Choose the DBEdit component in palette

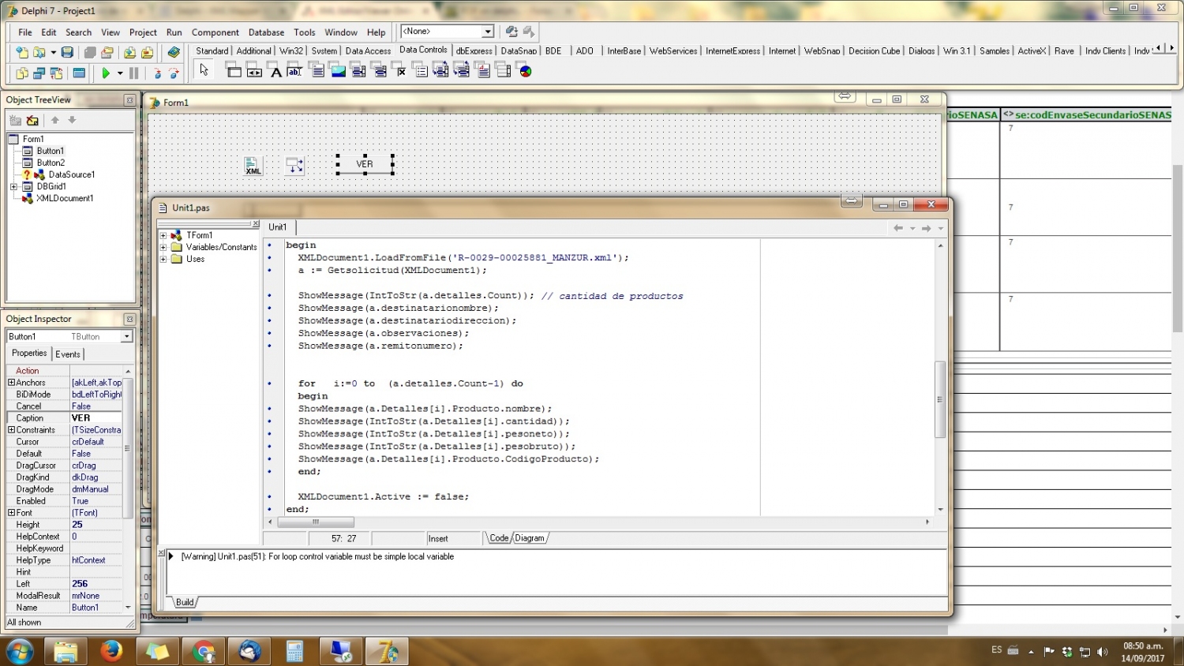[x=294, y=71]
